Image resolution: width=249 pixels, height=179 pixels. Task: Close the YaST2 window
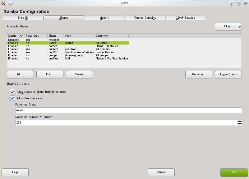[246, 3]
